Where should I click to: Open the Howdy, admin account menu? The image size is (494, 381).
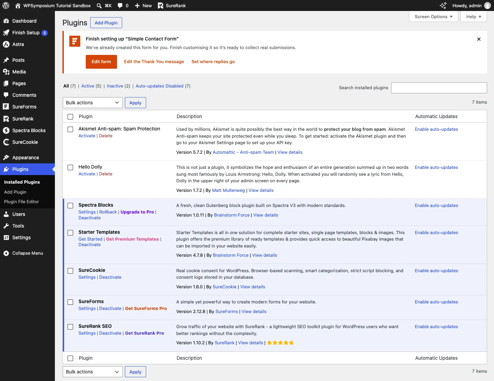[x=471, y=5]
